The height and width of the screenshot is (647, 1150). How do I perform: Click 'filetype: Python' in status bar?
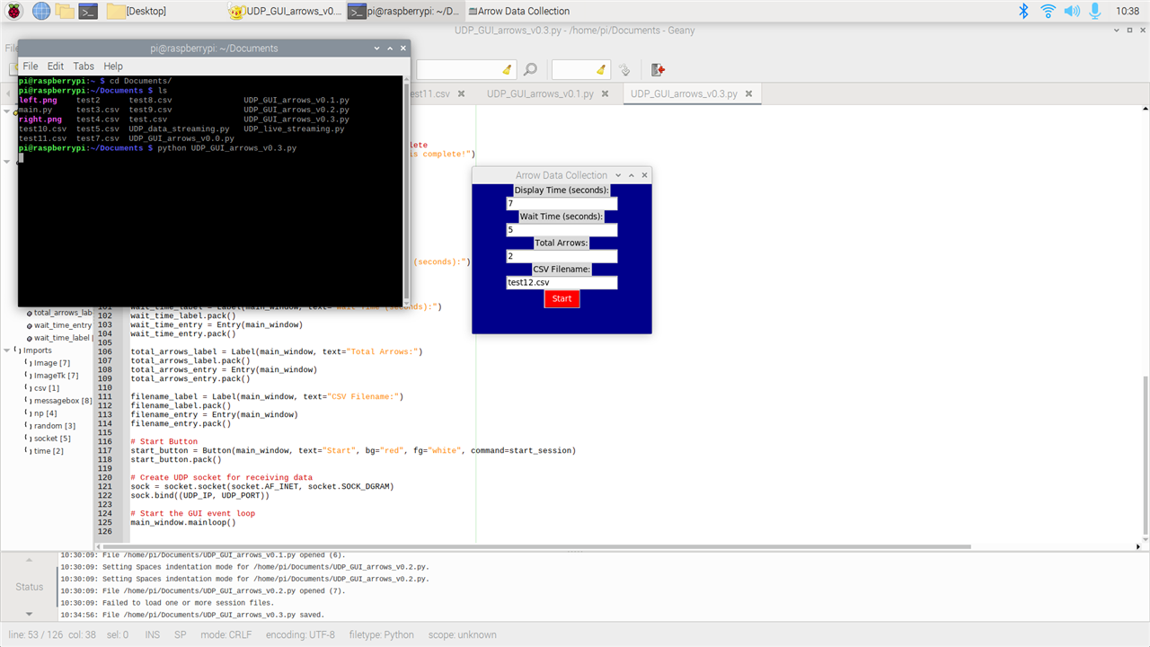pos(382,634)
